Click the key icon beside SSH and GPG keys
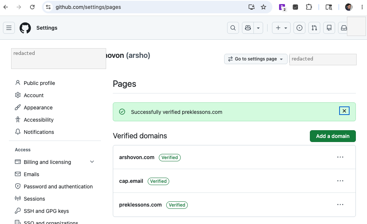This screenshot has width=367, height=224. 18,211
